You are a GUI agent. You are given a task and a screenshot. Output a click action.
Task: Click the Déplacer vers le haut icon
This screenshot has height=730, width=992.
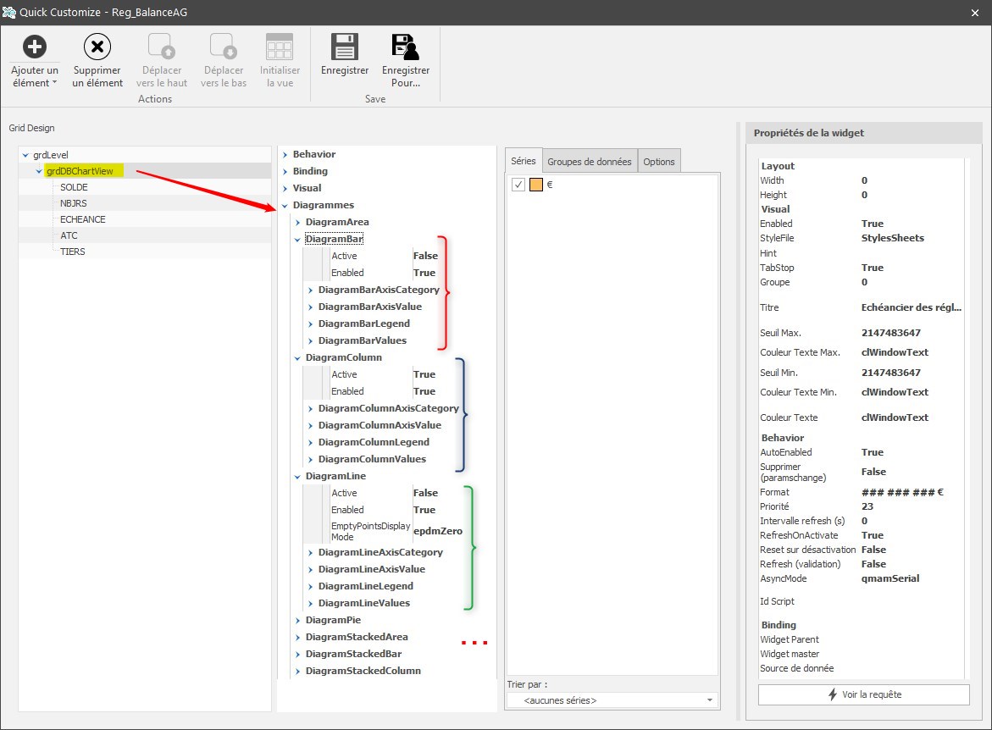coord(161,47)
